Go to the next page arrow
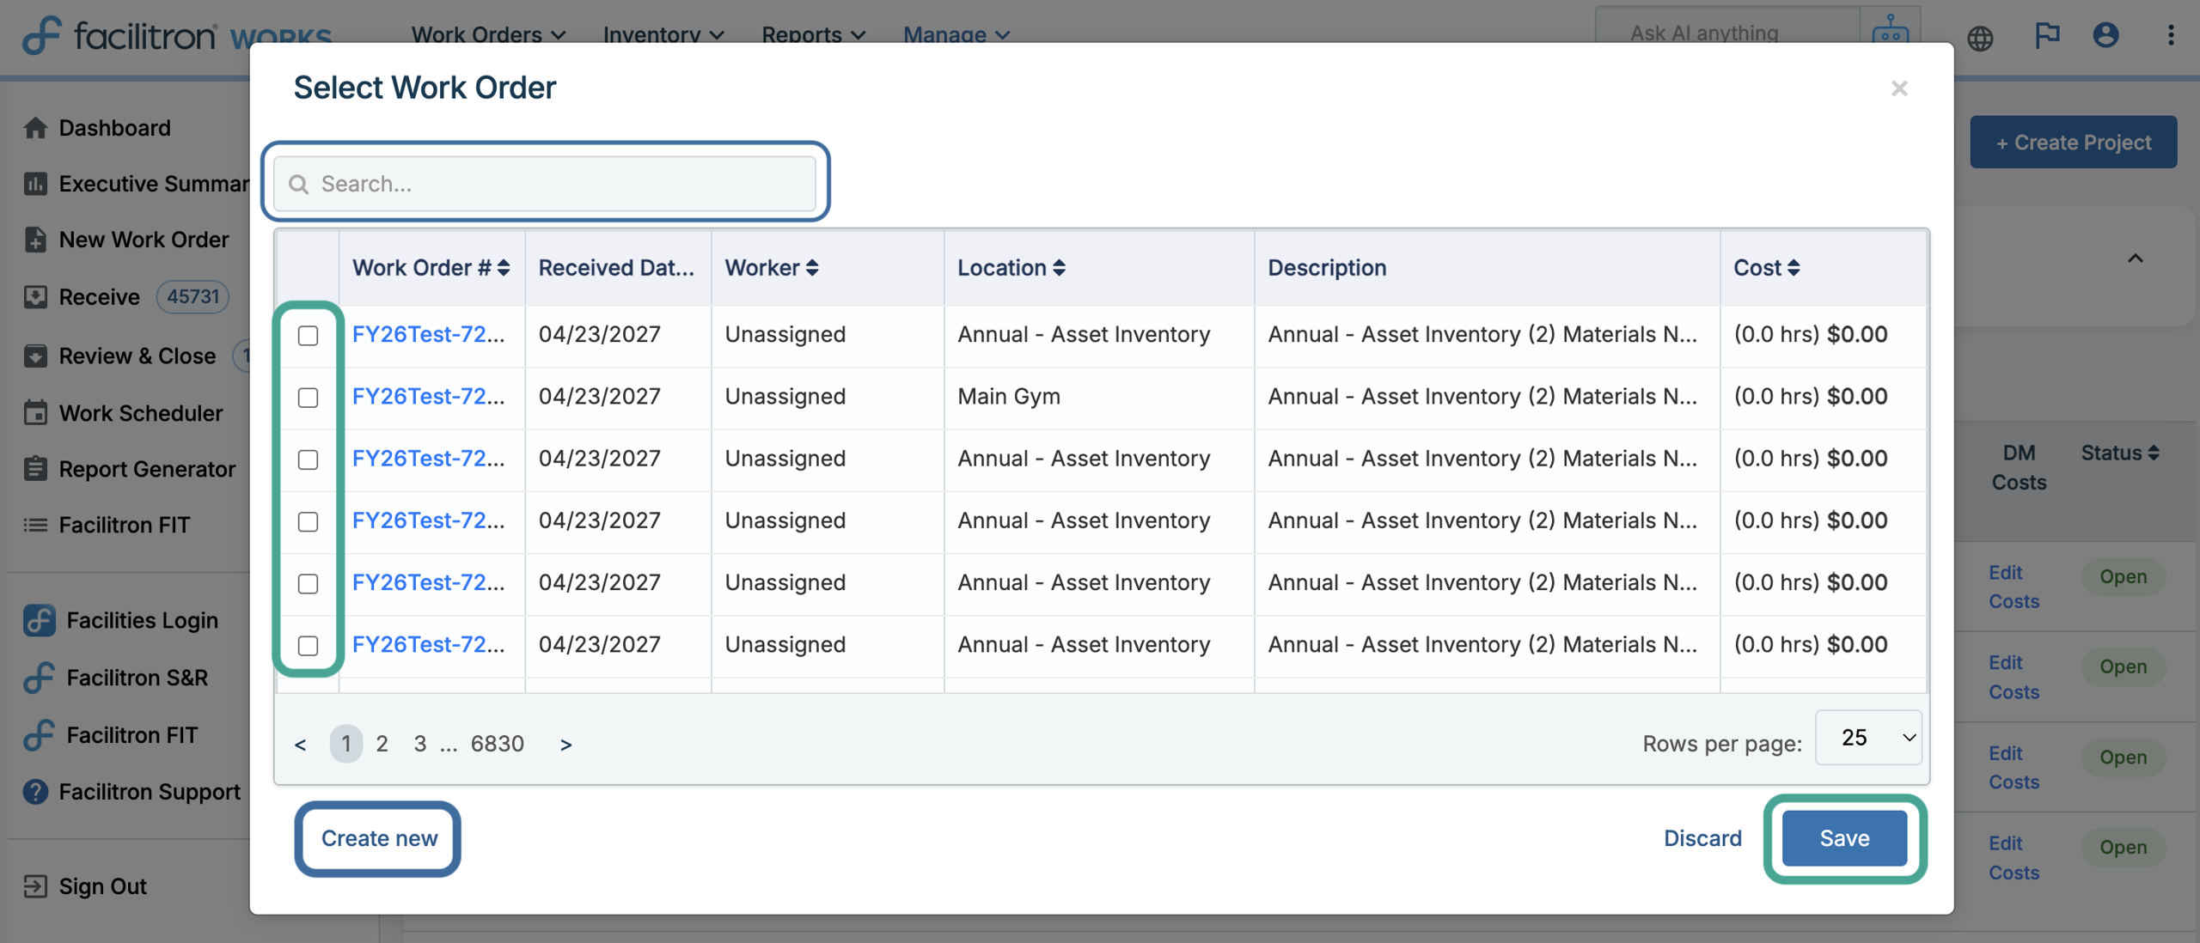 pyautogui.click(x=565, y=745)
